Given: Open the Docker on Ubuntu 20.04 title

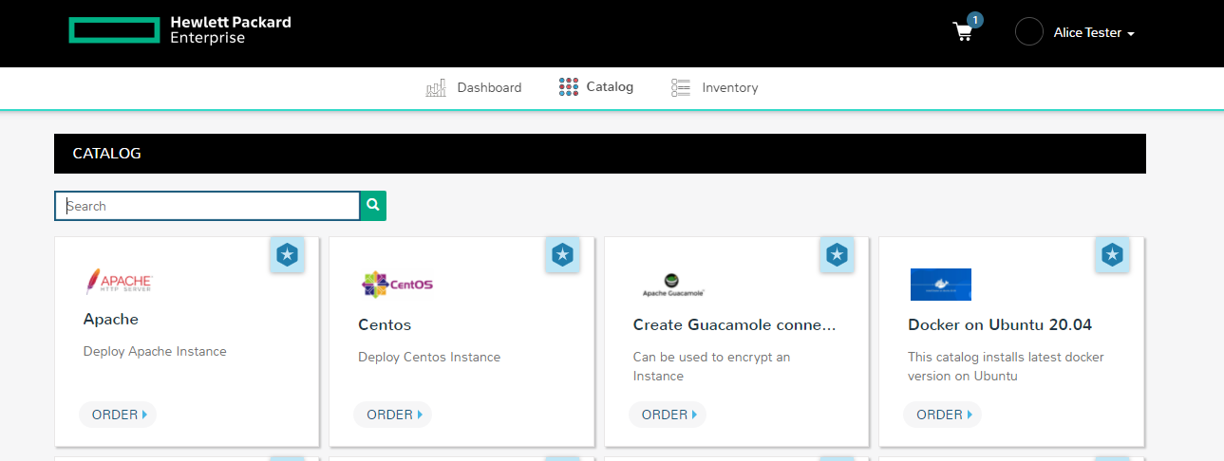Looking at the screenshot, I should (1000, 324).
